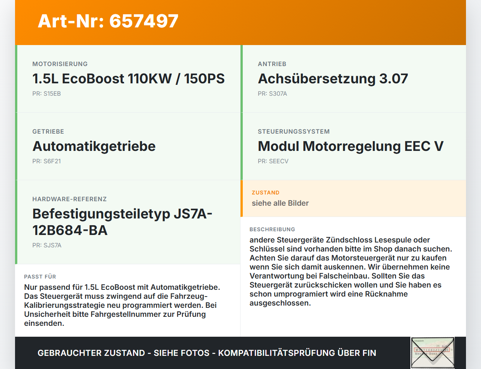Click the 'siehe alle Bilder' condition text
Image resolution: width=481 pixels, height=369 pixels.
280,203
